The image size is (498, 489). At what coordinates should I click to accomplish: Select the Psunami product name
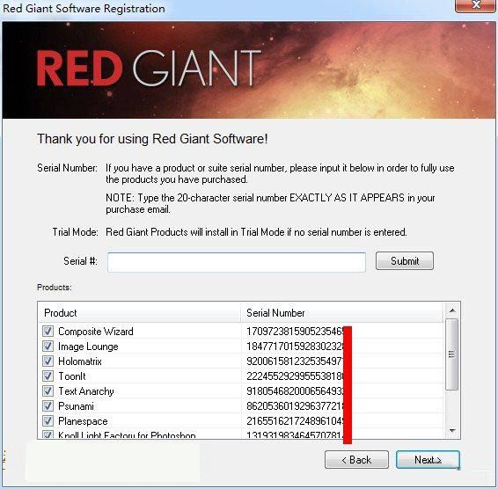click(76, 406)
